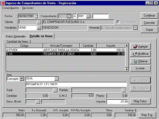
Task: Expand the Moneda currency dropdown
Action: pos(136,27)
